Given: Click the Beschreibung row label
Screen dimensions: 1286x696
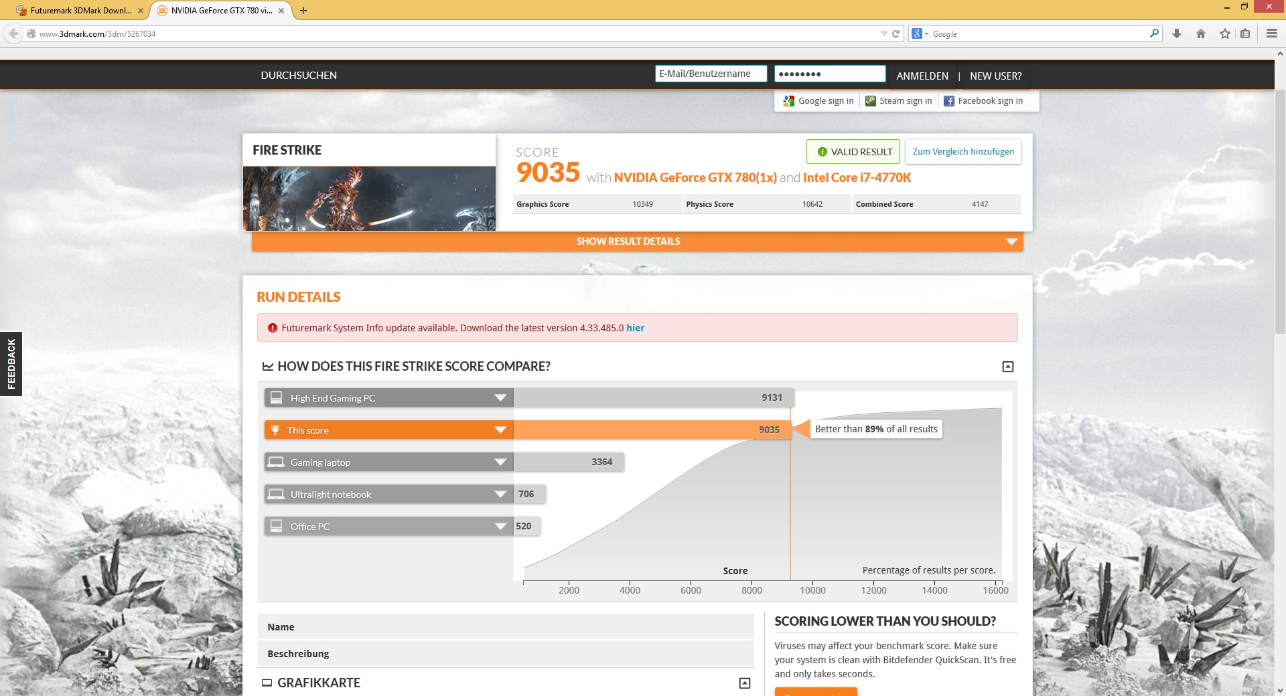Looking at the screenshot, I should 298,654.
